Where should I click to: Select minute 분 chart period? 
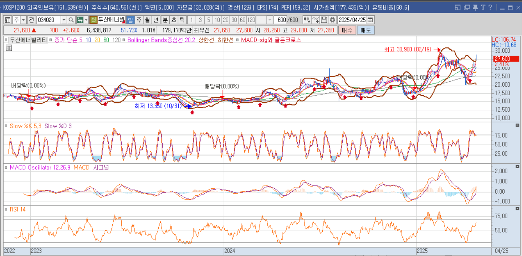pyautogui.click(x=165, y=20)
